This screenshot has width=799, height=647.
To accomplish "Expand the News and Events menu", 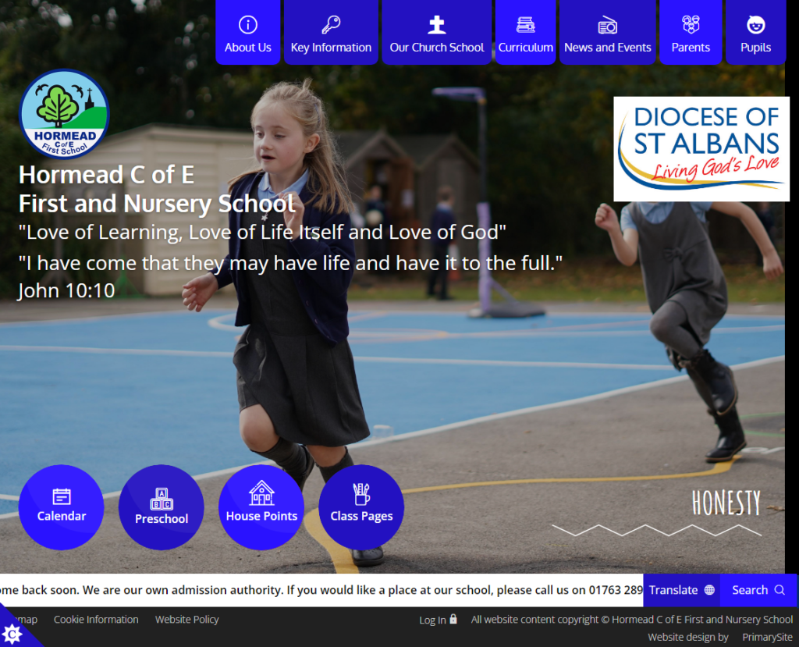I will click(608, 33).
